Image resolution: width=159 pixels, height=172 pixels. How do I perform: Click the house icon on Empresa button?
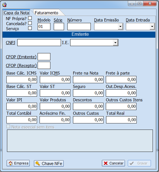coord(11,163)
